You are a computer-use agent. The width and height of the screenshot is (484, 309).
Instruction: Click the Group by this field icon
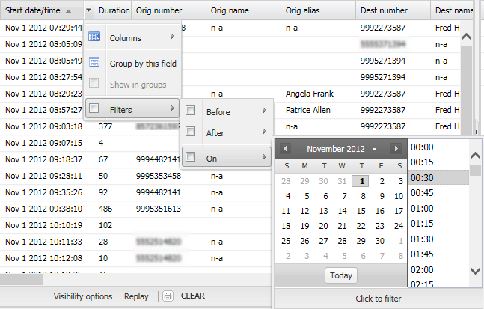(94, 63)
